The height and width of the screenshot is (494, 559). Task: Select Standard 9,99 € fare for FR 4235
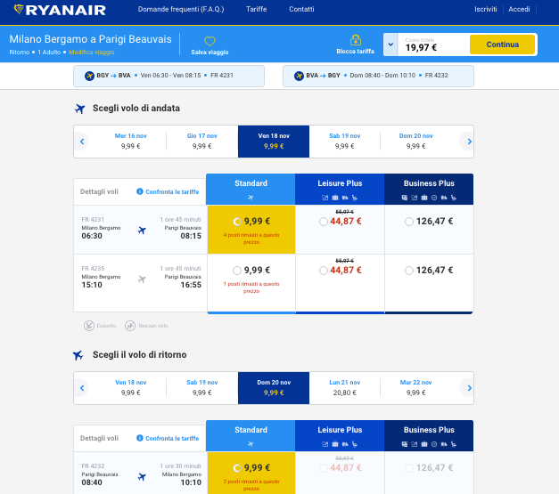(237, 270)
